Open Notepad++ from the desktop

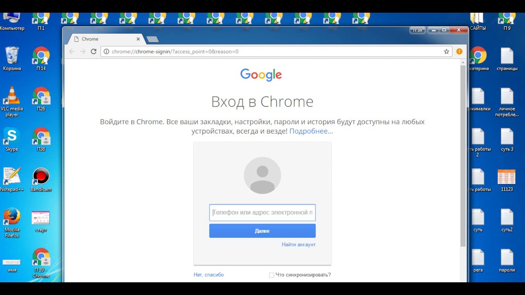coord(12,179)
